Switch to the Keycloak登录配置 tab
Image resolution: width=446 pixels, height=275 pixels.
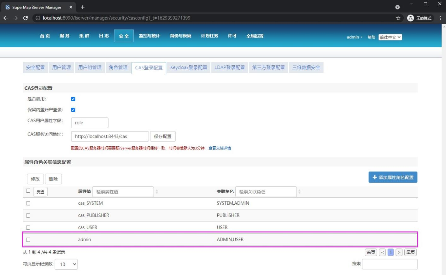pos(189,67)
